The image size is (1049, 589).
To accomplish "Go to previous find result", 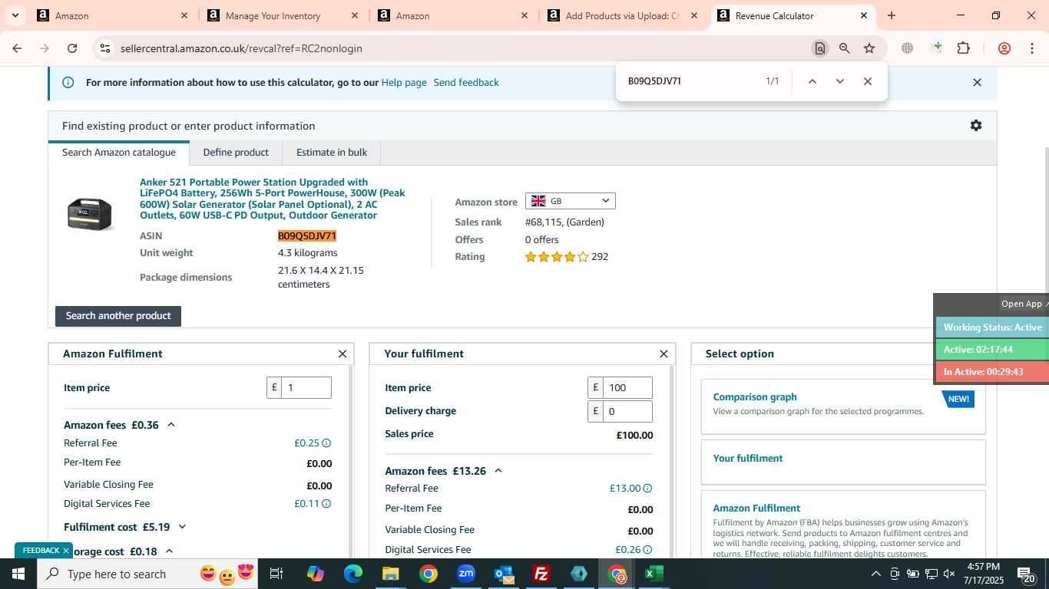I will coord(812,81).
